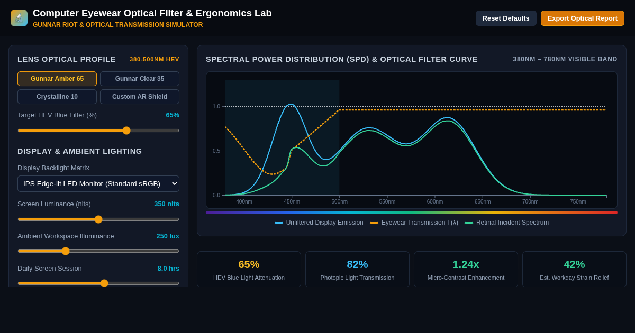
Task: Click the 380-500NM HEV label
Action: (x=155, y=59)
